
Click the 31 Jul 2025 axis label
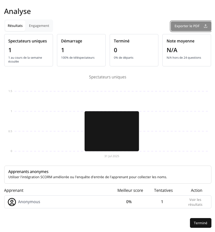point(112,156)
